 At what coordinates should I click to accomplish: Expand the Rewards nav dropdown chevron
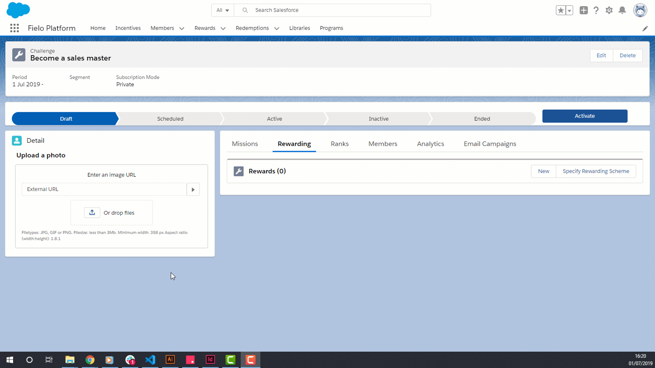[223, 28]
